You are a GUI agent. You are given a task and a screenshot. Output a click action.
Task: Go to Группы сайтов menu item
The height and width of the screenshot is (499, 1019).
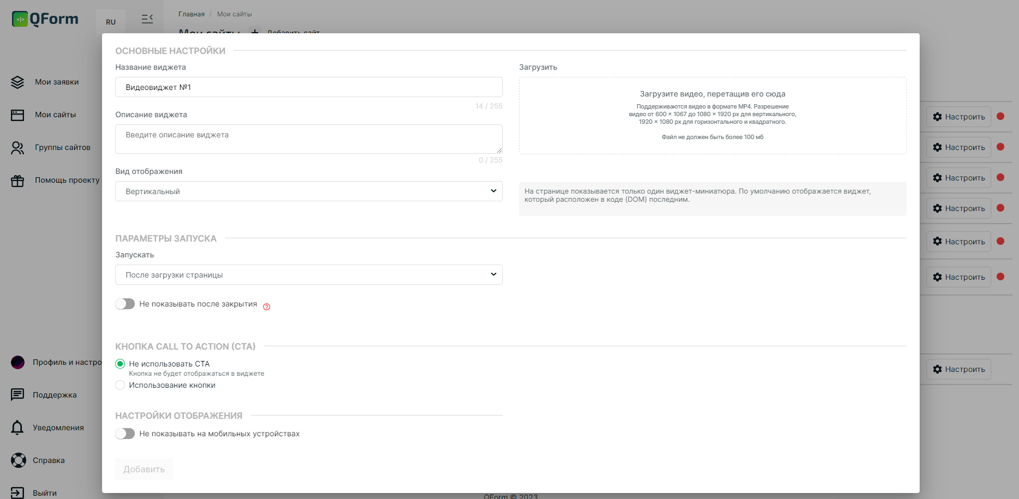63,147
